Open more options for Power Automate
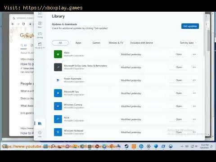216x162 pixels. (x=194, y=80)
